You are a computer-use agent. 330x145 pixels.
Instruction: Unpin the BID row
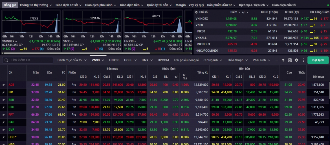[3, 92]
